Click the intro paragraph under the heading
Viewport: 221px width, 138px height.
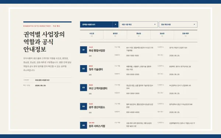tap(47, 64)
